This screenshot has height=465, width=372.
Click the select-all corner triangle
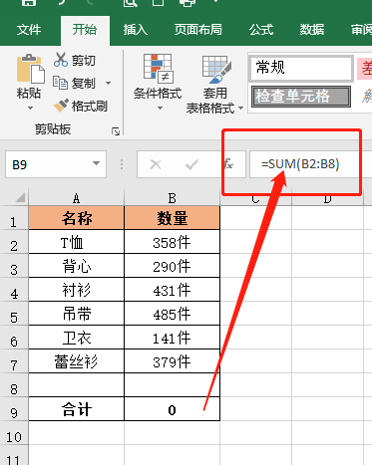click(20, 198)
